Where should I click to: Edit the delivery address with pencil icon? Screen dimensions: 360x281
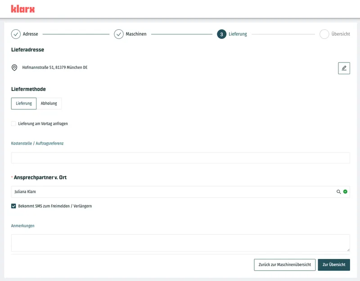tap(344, 68)
